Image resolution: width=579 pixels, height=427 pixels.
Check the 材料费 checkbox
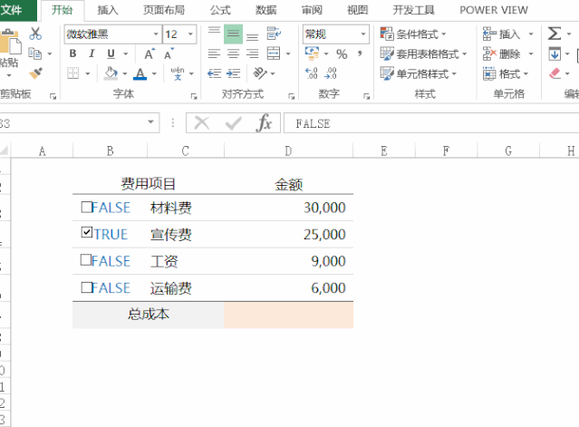[87, 207]
